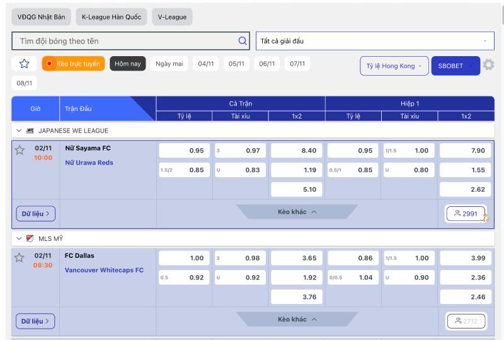Select 3.76 draw odds Dallas match

[296, 297]
